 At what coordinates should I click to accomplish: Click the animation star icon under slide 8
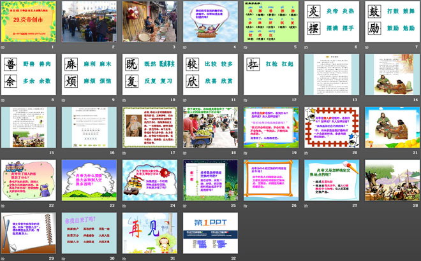pos(4,101)
